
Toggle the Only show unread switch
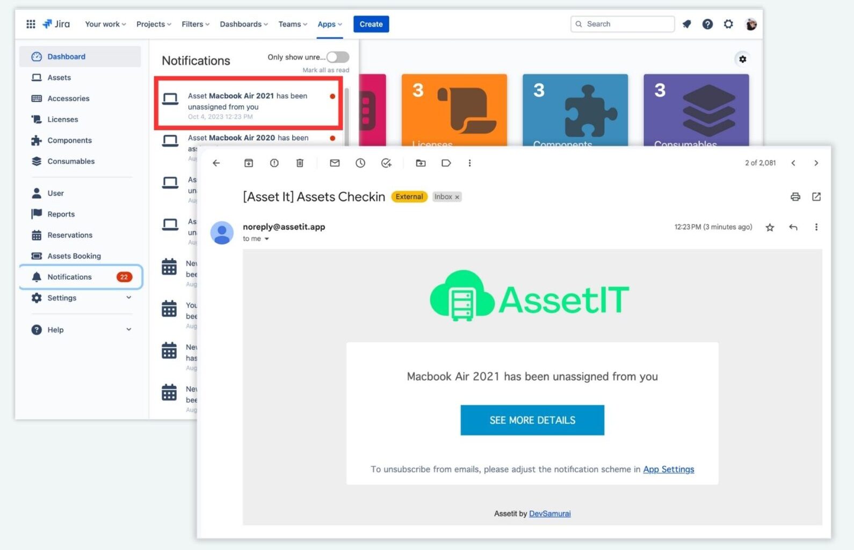click(x=338, y=57)
